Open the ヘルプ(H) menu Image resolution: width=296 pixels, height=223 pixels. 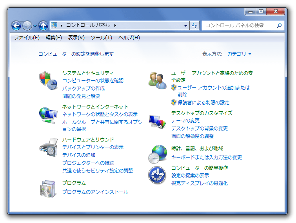(129, 38)
